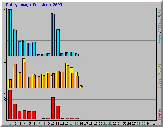163x127 pixels.
Task: Click the day 2 orange sites bar
Action: coord(15,76)
